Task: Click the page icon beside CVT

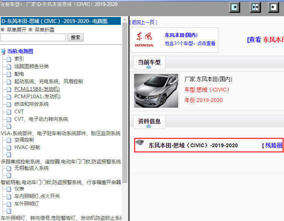Action: pyautogui.click(x=9, y=112)
